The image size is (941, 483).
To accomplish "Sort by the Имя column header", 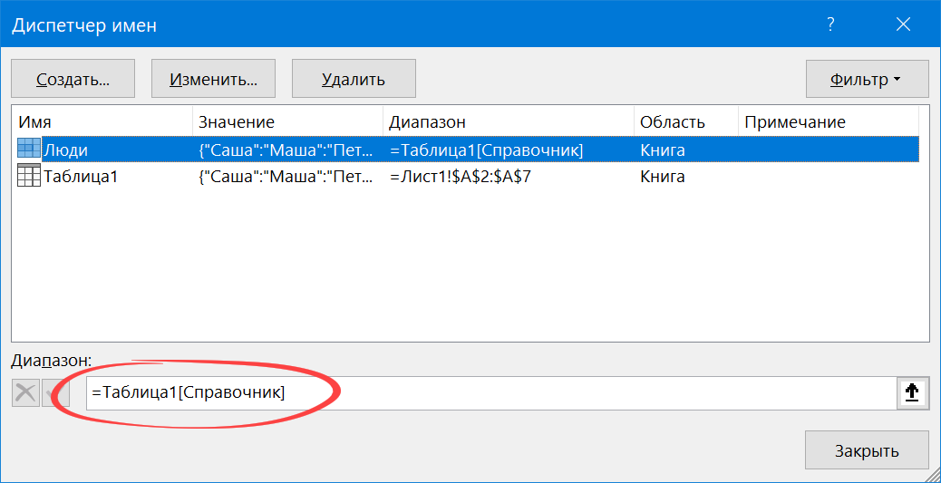I will tap(102, 121).
